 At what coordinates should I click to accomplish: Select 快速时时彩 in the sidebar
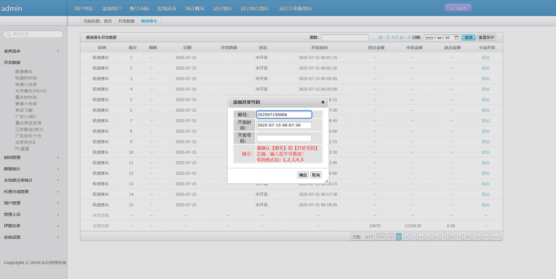click(x=26, y=78)
